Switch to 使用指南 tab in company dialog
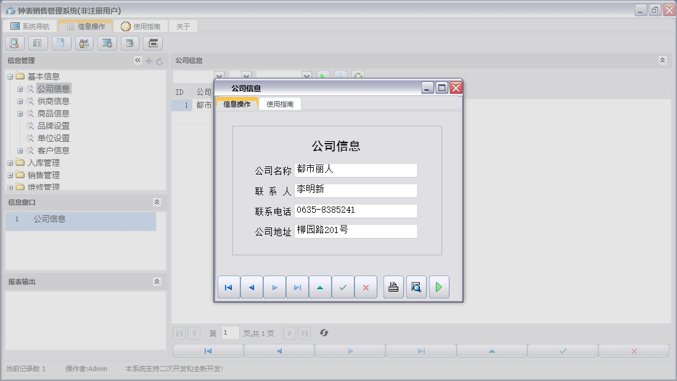This screenshot has height=381, width=677. [x=280, y=104]
